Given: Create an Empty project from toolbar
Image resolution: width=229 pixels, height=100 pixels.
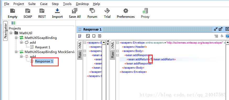Looking at the screenshot, I should tap(13, 13).
